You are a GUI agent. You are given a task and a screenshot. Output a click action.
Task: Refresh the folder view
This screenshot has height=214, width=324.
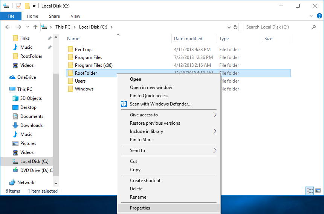(235, 27)
